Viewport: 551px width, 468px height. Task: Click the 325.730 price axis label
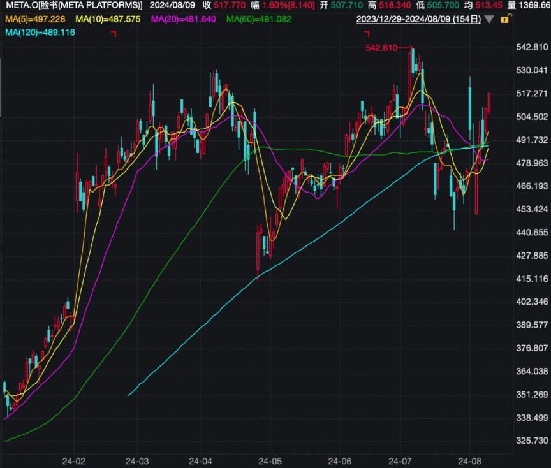(x=532, y=441)
